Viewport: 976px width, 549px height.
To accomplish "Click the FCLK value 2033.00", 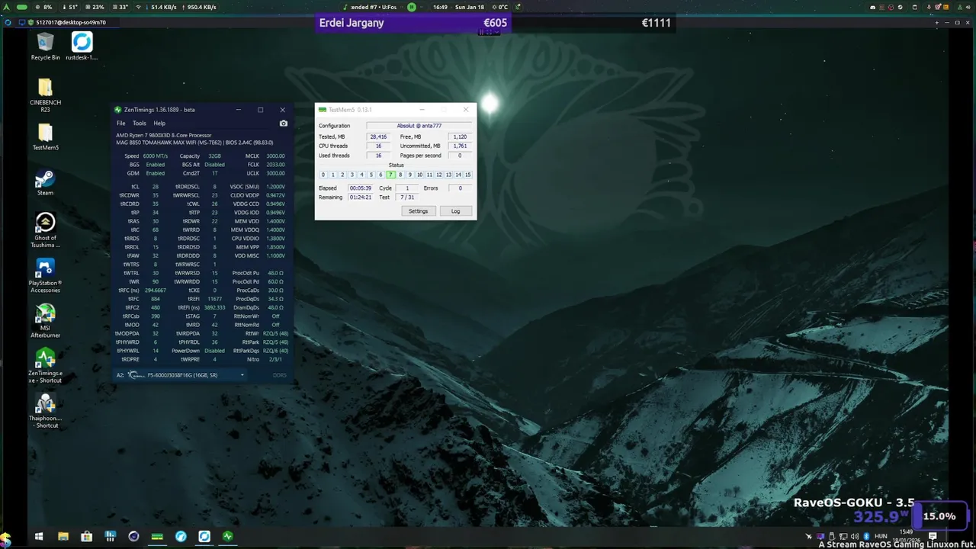I will pos(275,164).
